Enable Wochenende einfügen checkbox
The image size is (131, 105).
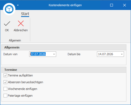(x=5, y=89)
